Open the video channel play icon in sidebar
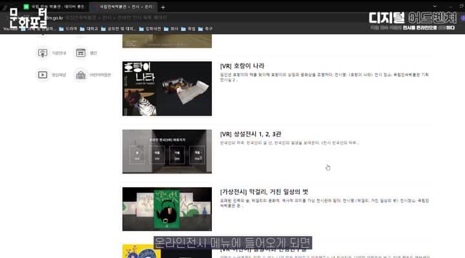Screen dimensions: 465x258 tap(43, 75)
